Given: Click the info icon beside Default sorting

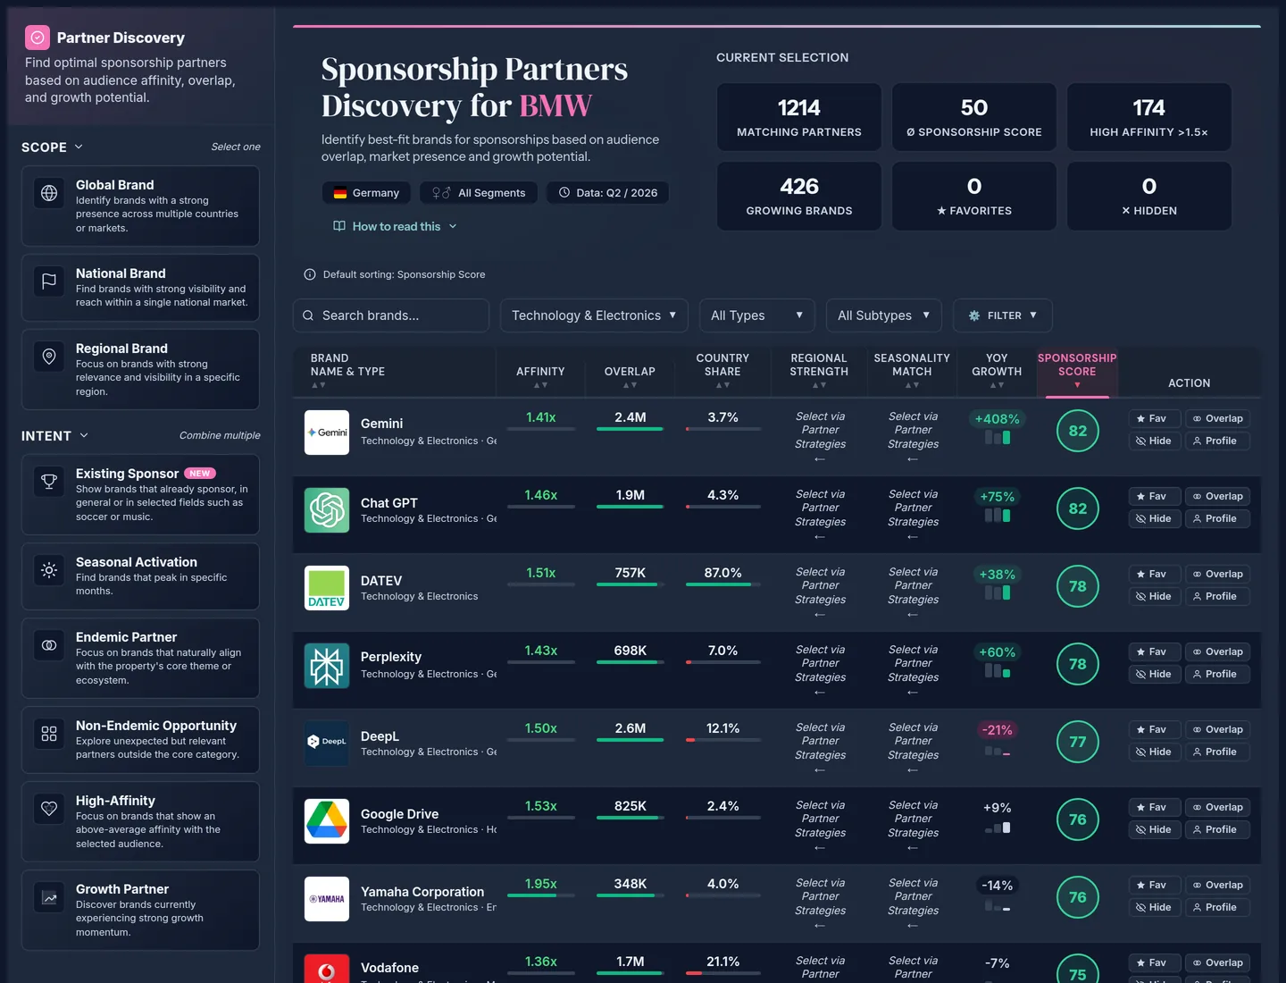Looking at the screenshot, I should (310, 274).
